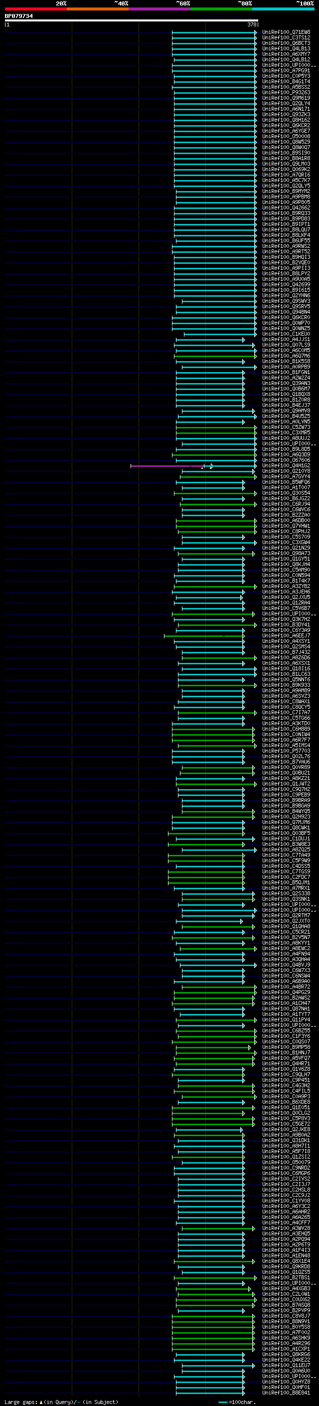The width and height of the screenshot is (319, 1406).
Task: Select hit label UniRef100_Q0HYZ8
Action: 286,1382
